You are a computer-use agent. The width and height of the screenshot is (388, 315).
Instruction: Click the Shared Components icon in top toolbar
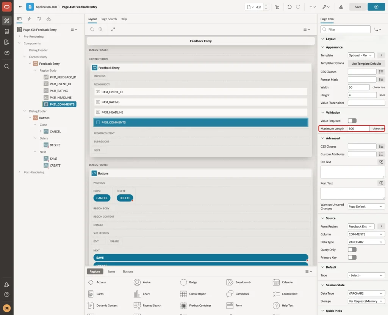341,7
